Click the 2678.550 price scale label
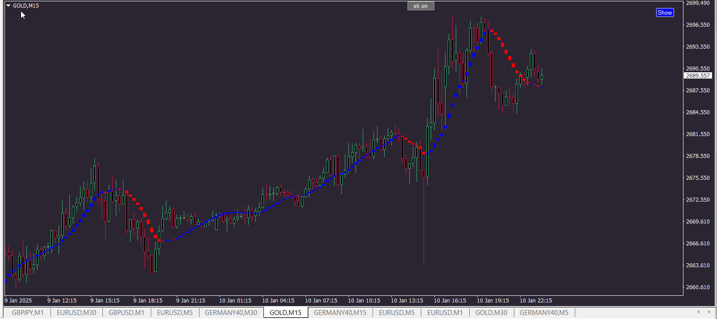The image size is (717, 319). [698, 156]
